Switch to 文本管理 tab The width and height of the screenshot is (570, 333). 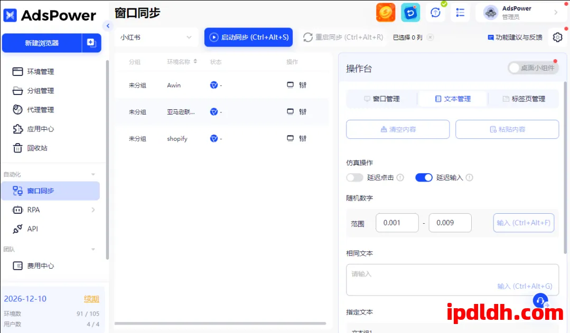tap(453, 99)
